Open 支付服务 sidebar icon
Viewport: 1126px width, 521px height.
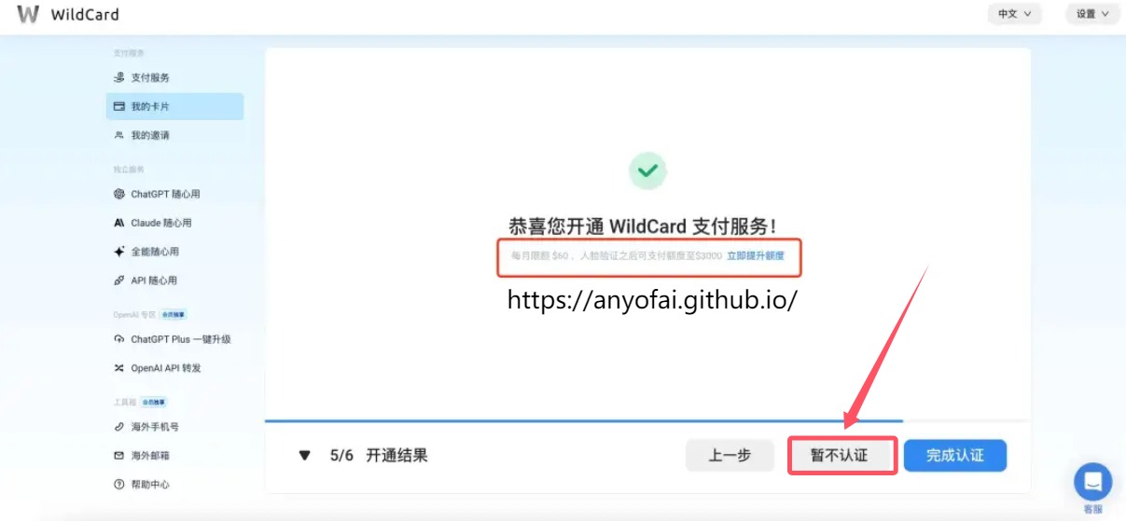[118, 77]
